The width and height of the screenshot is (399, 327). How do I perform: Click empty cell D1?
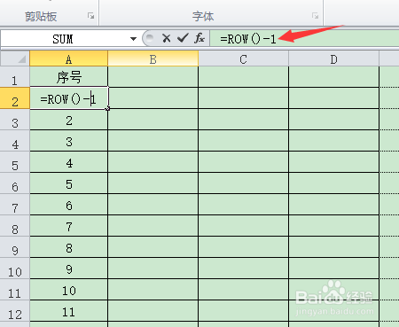click(333, 77)
